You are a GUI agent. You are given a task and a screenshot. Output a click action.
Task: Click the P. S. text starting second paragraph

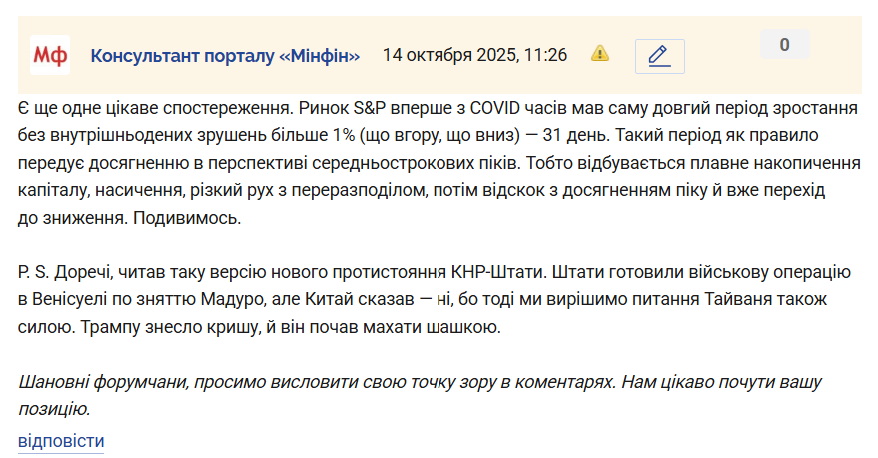(x=34, y=272)
